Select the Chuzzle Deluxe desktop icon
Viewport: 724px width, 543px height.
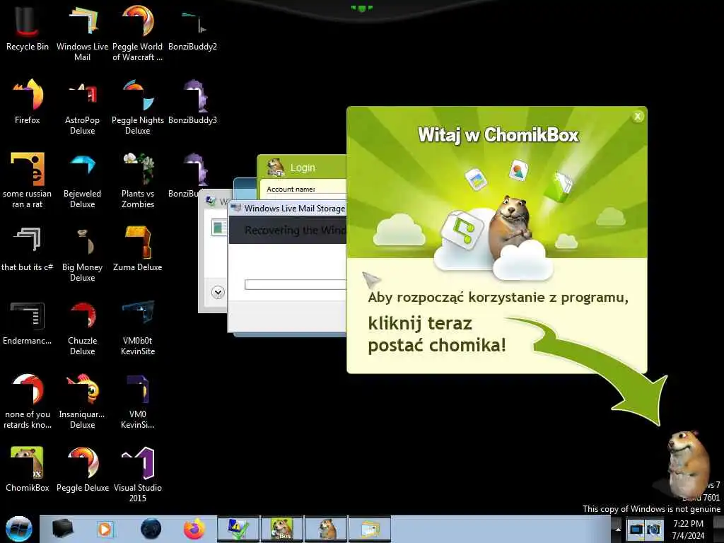[x=82, y=327]
